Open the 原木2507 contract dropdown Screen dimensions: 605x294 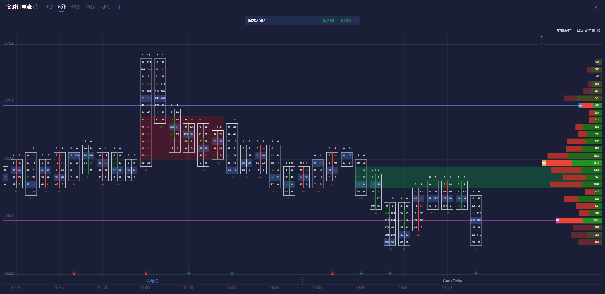point(355,21)
